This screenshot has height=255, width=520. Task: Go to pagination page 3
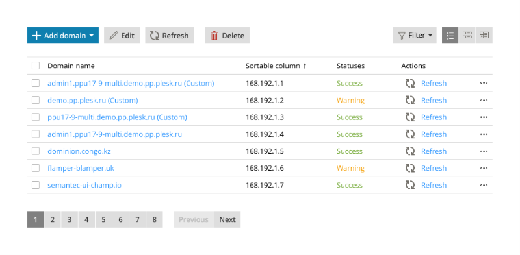(70, 219)
